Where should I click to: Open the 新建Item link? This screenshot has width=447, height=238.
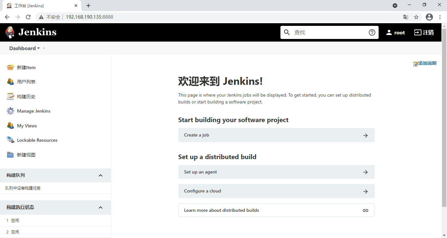click(26, 67)
